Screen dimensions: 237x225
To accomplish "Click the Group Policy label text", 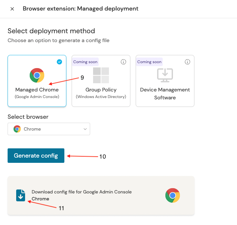I will click(x=101, y=90).
